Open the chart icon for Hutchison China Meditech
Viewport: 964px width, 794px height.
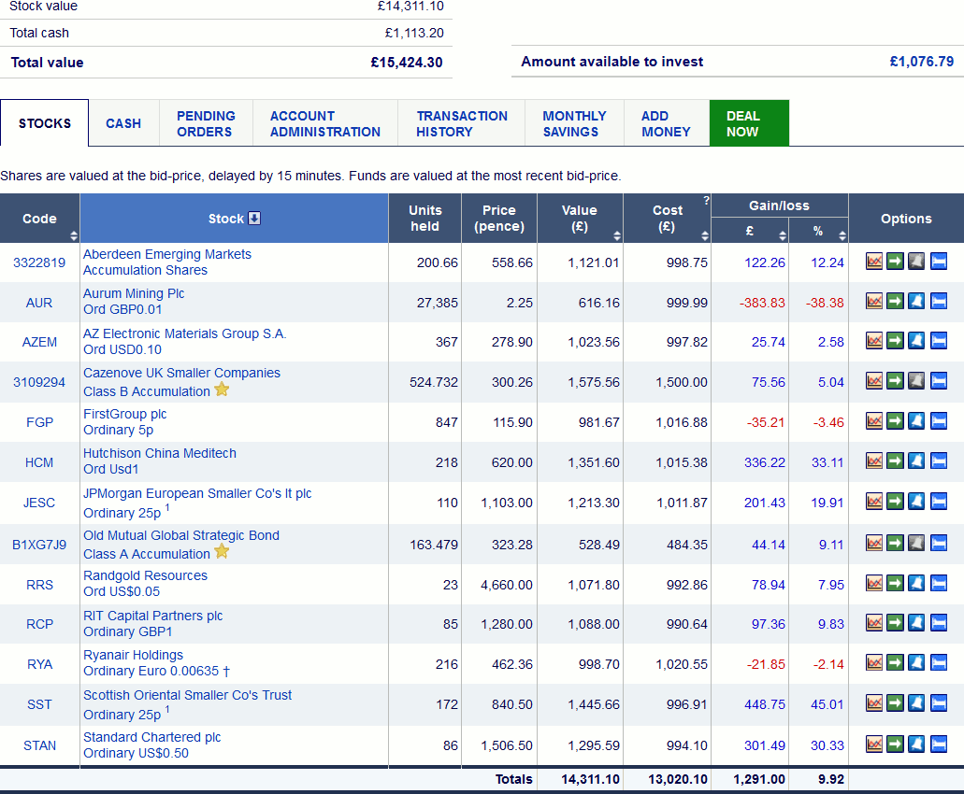tap(873, 461)
